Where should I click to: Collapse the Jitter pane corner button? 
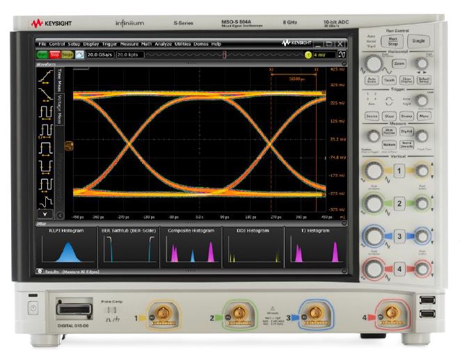[344, 223]
